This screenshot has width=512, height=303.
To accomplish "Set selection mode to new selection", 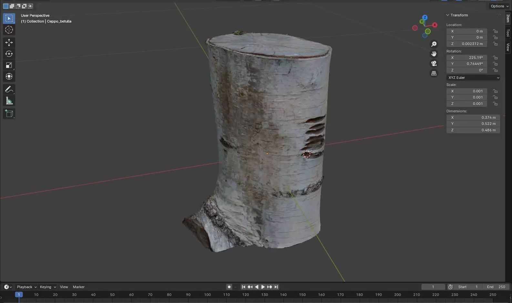I will tap(6, 6).
